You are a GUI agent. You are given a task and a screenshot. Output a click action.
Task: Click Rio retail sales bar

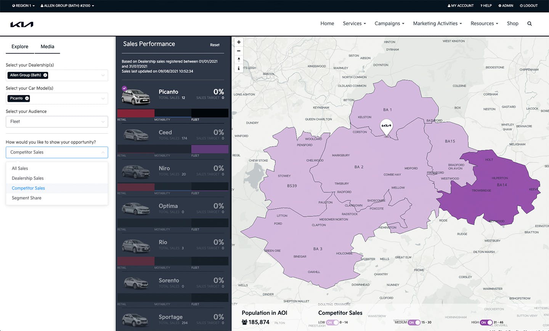[136, 261]
